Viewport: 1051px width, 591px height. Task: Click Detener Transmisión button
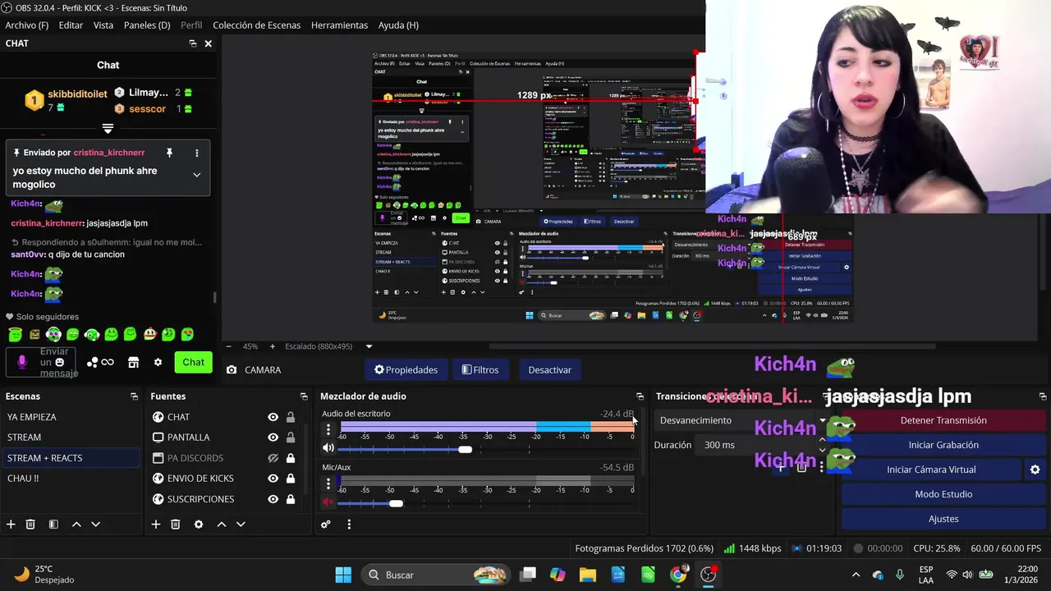943,420
